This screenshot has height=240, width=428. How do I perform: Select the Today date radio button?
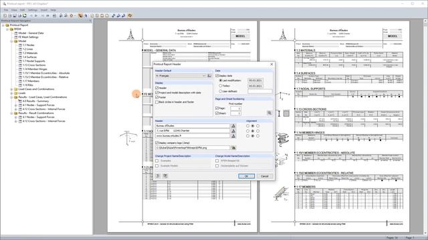(221, 86)
